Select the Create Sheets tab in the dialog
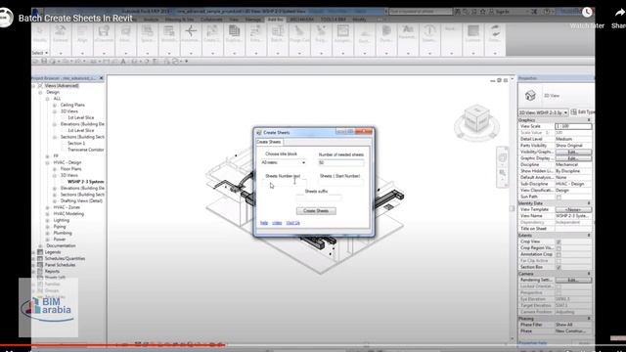The width and height of the screenshot is (626, 352). [269, 142]
